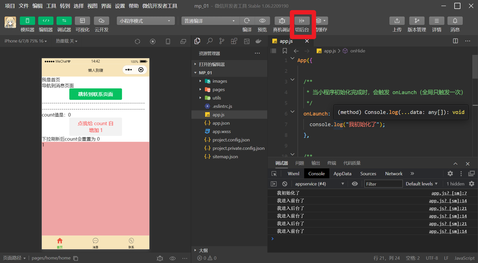Click the compile (编译) refresh icon
Image resolution: width=478 pixels, height=263 pixels.
247,21
